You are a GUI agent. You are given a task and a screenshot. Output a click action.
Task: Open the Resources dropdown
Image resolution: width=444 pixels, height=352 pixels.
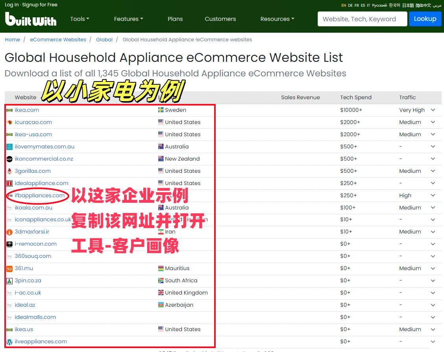(x=277, y=19)
